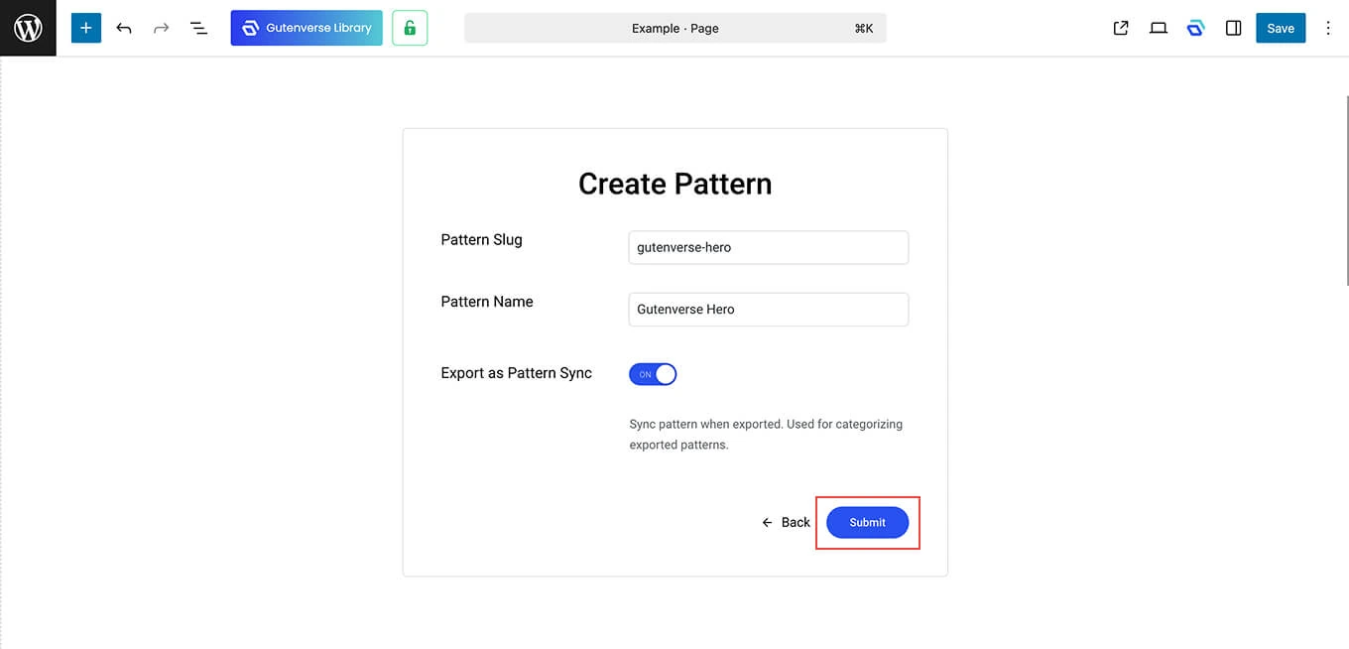Click the WordPress logo icon
The width and height of the screenshot is (1349, 649).
tap(28, 28)
